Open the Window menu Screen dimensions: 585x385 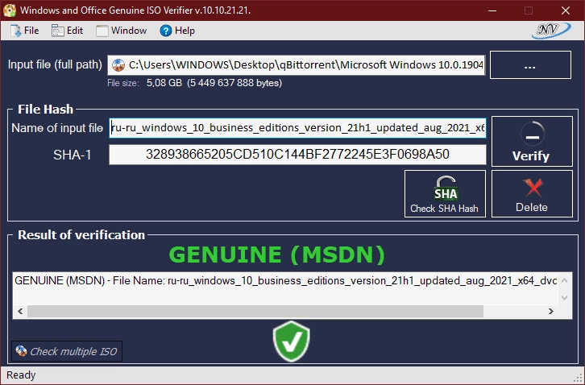coord(122,31)
